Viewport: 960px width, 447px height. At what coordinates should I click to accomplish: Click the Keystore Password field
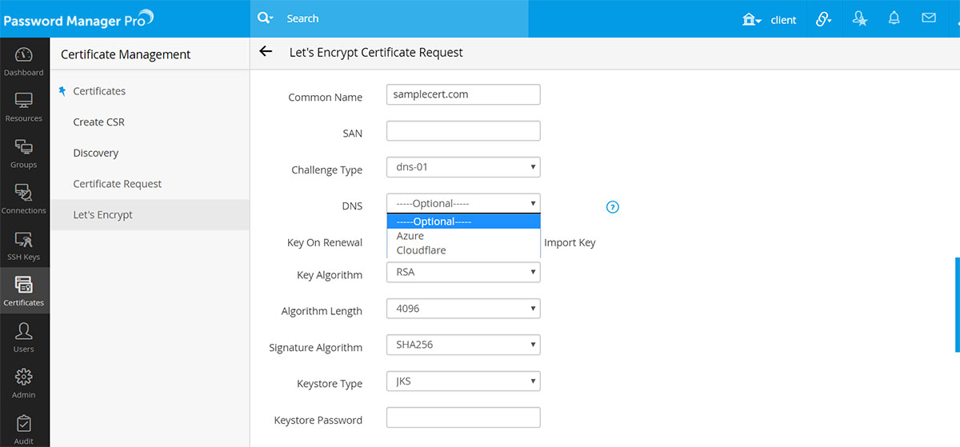click(x=463, y=417)
